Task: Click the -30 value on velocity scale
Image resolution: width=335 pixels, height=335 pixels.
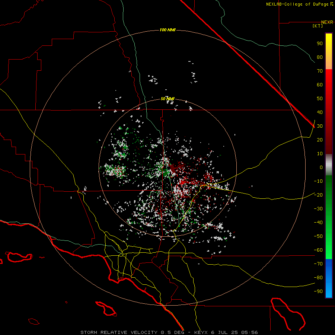Action: click(318, 209)
